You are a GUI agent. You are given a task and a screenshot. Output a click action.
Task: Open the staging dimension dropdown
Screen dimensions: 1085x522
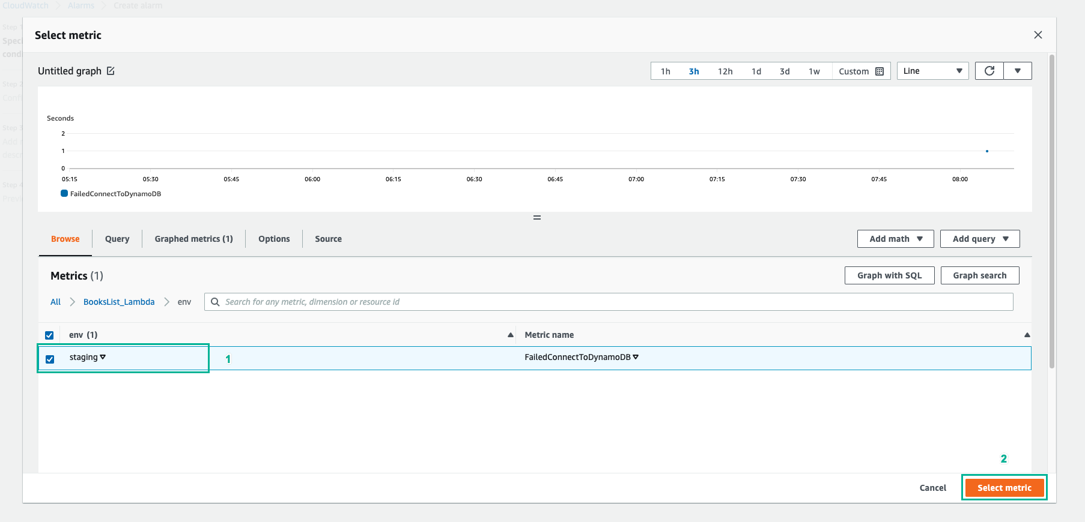coord(103,357)
